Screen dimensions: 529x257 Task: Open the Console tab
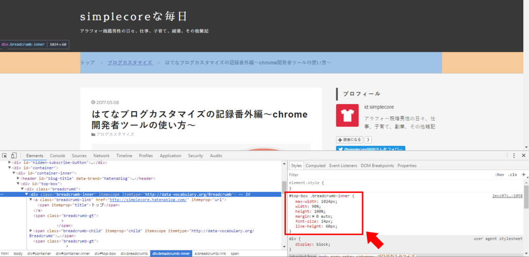coord(57,156)
